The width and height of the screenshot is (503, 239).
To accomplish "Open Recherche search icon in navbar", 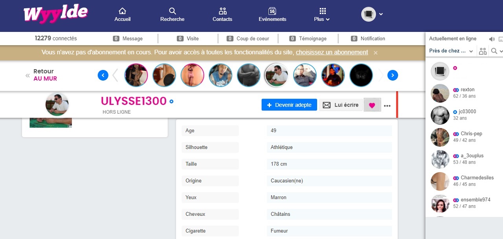I will click(x=172, y=11).
